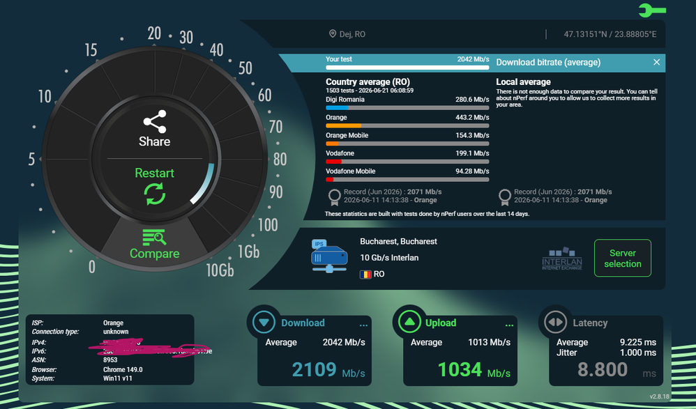Click the 443.2 Mb/s Orange value
The width and height of the screenshot is (696, 409).
(x=472, y=118)
